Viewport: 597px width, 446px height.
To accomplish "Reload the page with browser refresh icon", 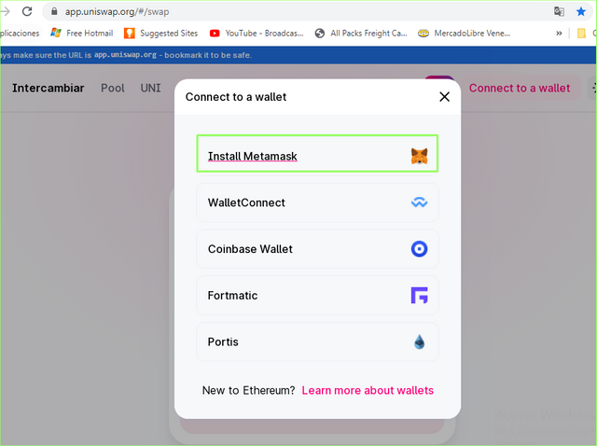I will tap(27, 11).
